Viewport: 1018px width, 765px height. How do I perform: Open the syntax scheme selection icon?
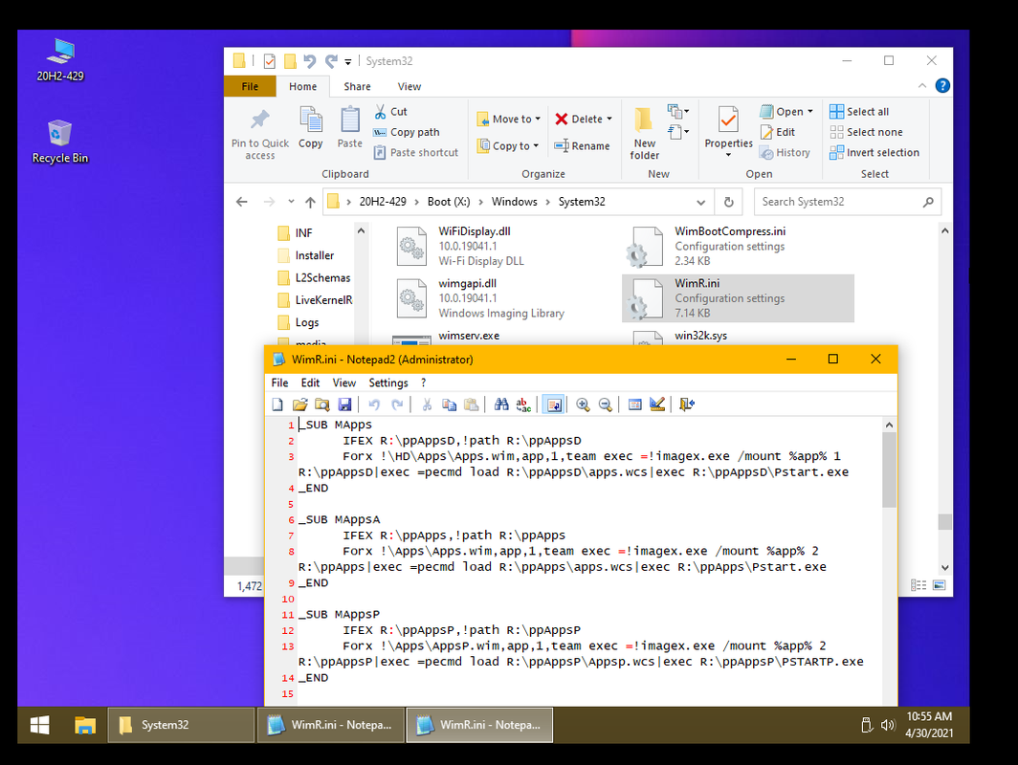pyautogui.click(x=635, y=404)
